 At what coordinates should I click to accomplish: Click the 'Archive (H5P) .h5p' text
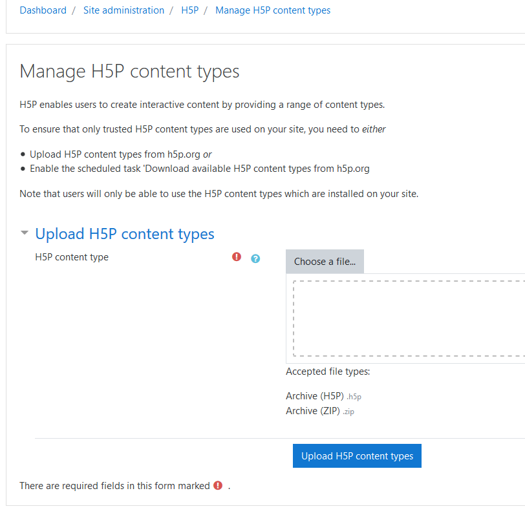pos(323,396)
